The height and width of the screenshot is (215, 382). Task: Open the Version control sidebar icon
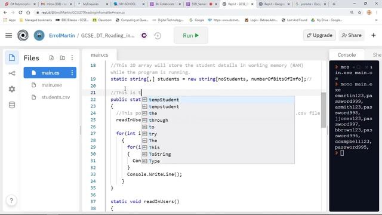point(12,73)
